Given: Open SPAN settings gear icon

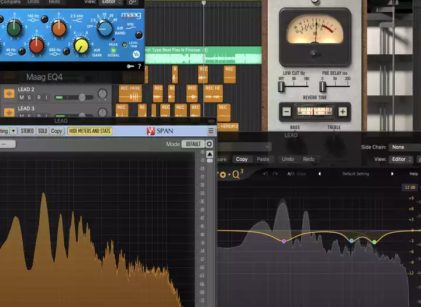Looking at the screenshot, I should click(x=209, y=144).
